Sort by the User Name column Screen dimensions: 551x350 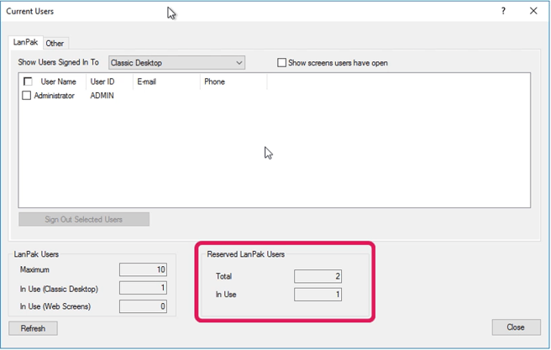(58, 81)
